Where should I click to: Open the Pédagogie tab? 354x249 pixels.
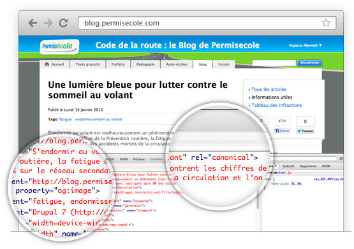(145, 64)
